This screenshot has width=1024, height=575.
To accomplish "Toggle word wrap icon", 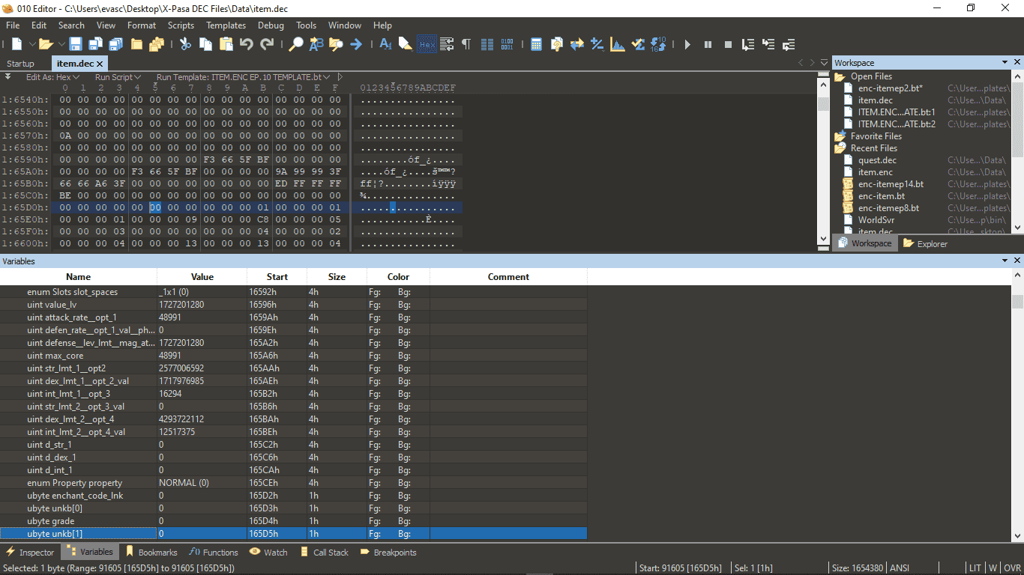I will pyautogui.click(x=447, y=44).
